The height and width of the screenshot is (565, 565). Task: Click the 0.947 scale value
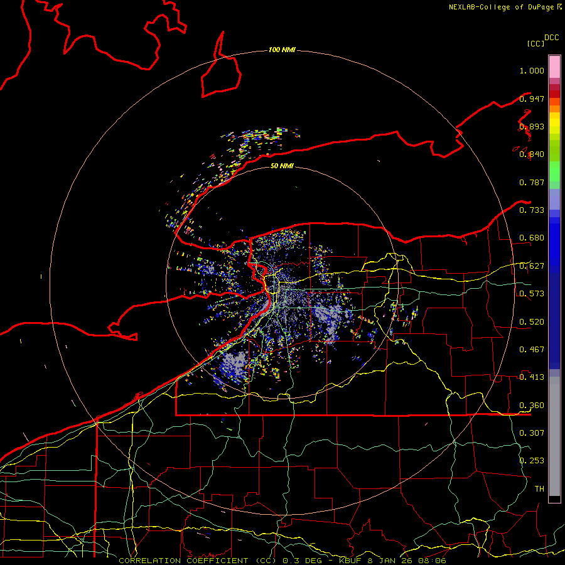pos(532,99)
